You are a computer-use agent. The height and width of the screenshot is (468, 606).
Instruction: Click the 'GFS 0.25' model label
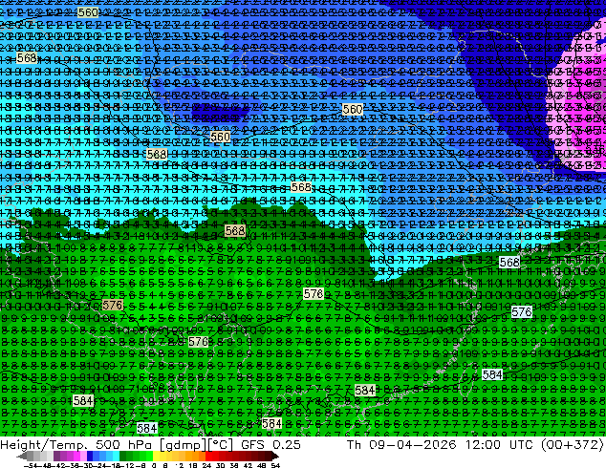271,444
